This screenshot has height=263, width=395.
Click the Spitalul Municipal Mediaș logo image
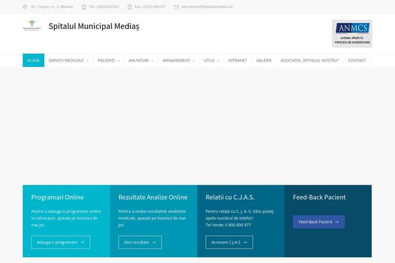click(x=32, y=25)
